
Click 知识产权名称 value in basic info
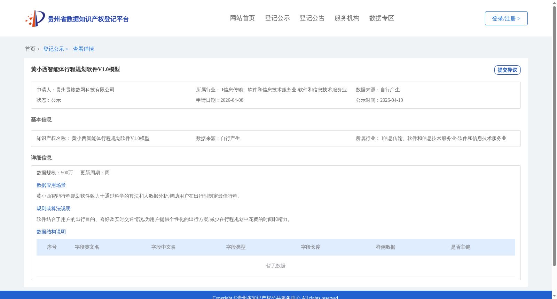(111, 138)
